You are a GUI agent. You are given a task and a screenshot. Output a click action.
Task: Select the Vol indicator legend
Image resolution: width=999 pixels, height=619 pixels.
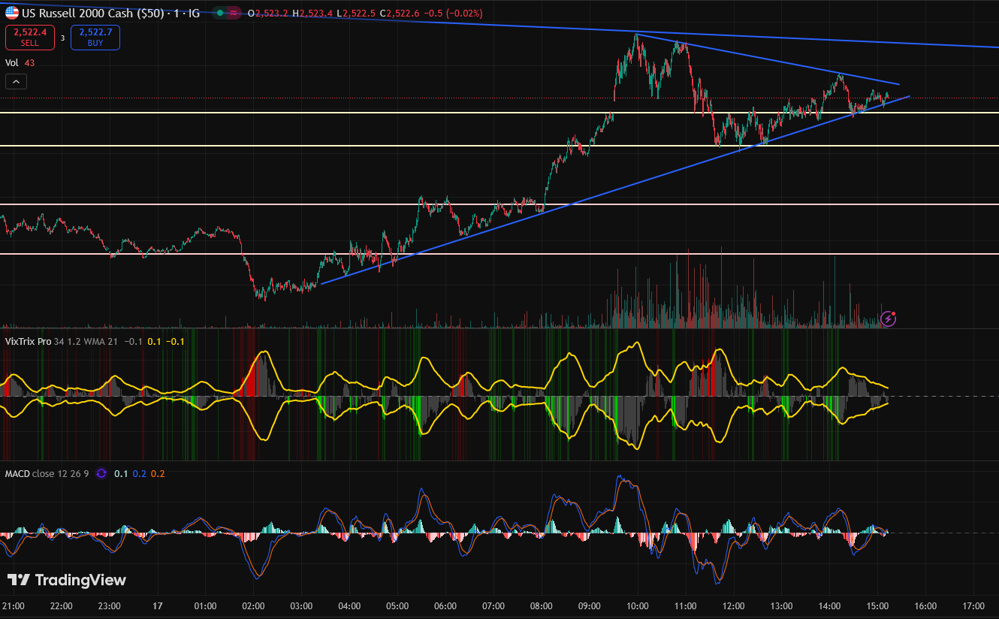coord(12,63)
